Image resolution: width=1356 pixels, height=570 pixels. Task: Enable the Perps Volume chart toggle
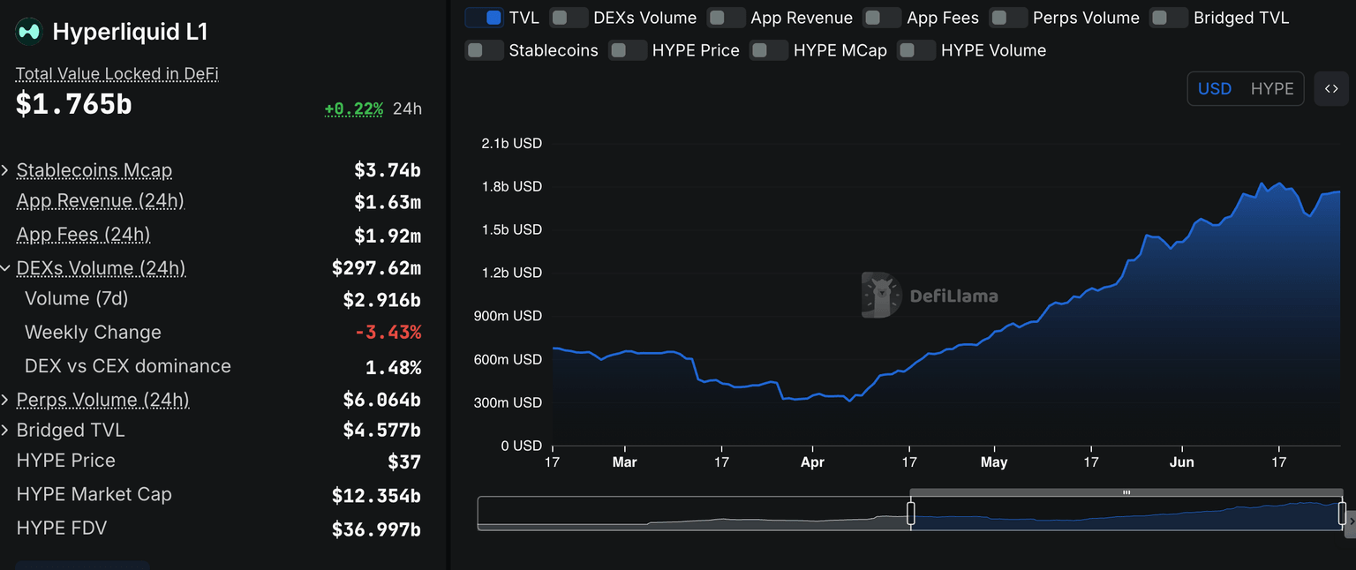[1008, 18]
